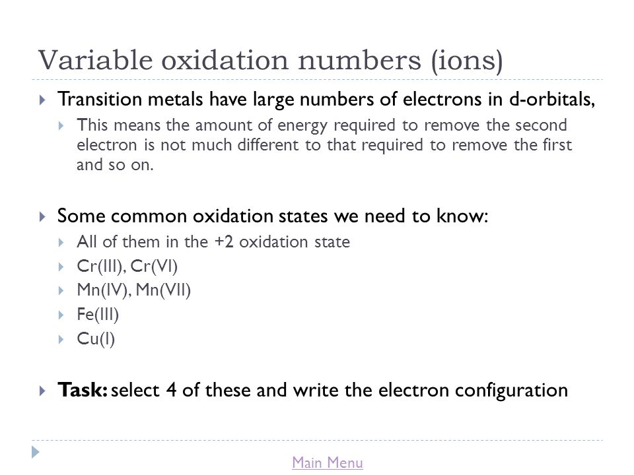Click bullet arrow beside 'Transition metals have large numbers'

click(42, 100)
